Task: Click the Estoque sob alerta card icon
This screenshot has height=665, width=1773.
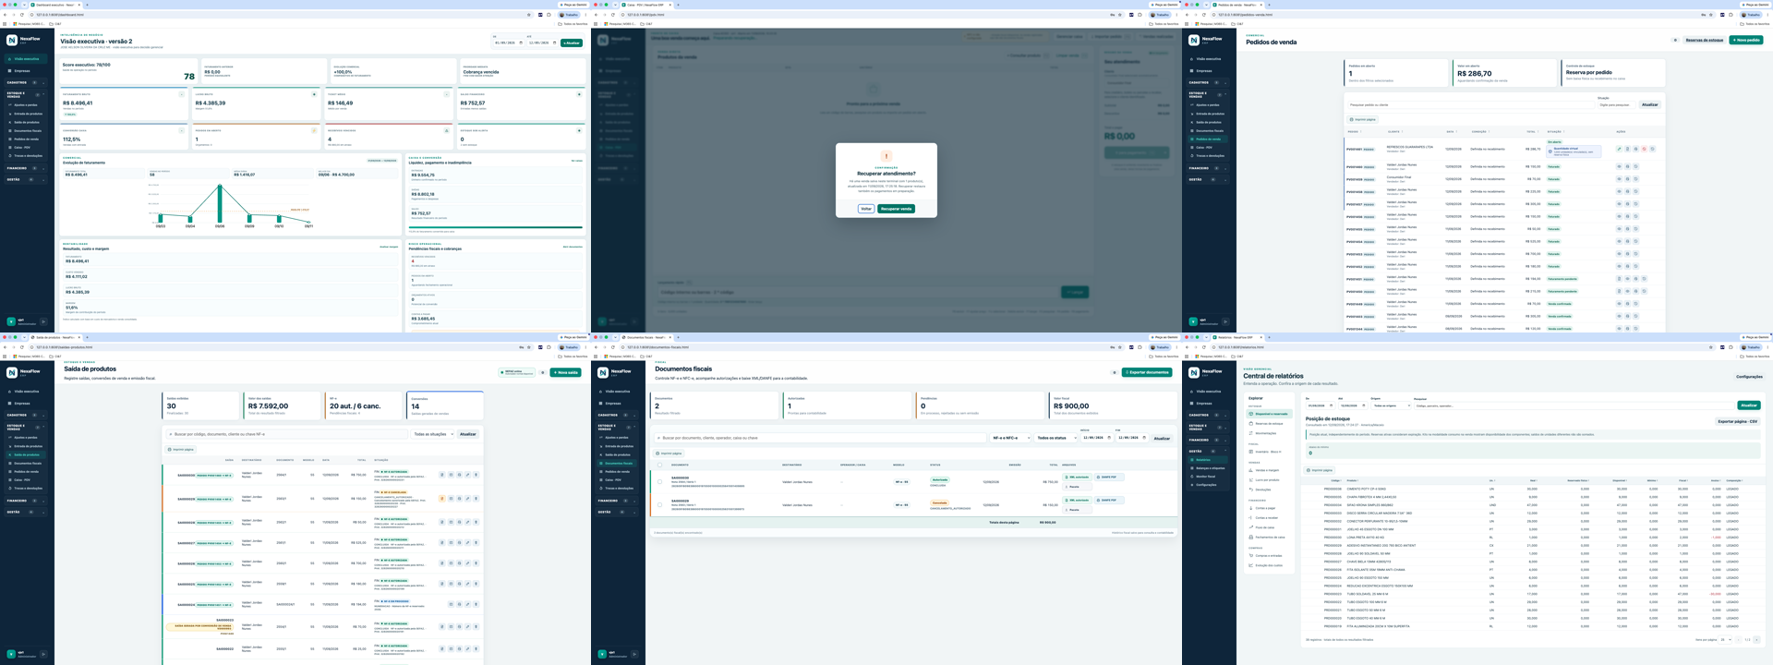Action: pos(579,130)
